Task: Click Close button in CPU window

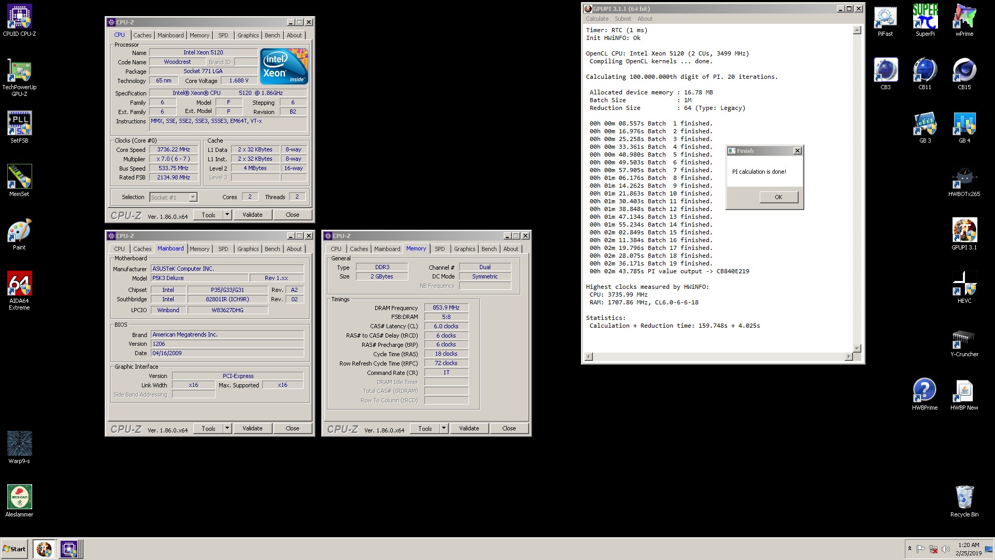Action: tap(292, 215)
